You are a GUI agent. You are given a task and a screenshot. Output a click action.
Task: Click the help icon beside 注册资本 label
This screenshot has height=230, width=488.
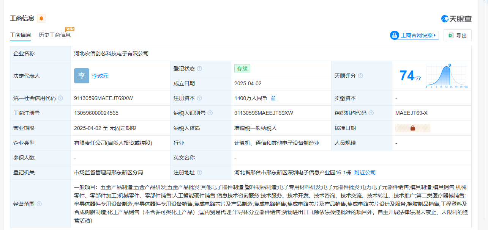click(x=199, y=98)
